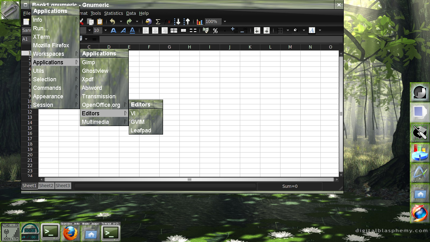Undo the last action with the arrow icon
430x242 pixels.
pyautogui.click(x=112, y=22)
